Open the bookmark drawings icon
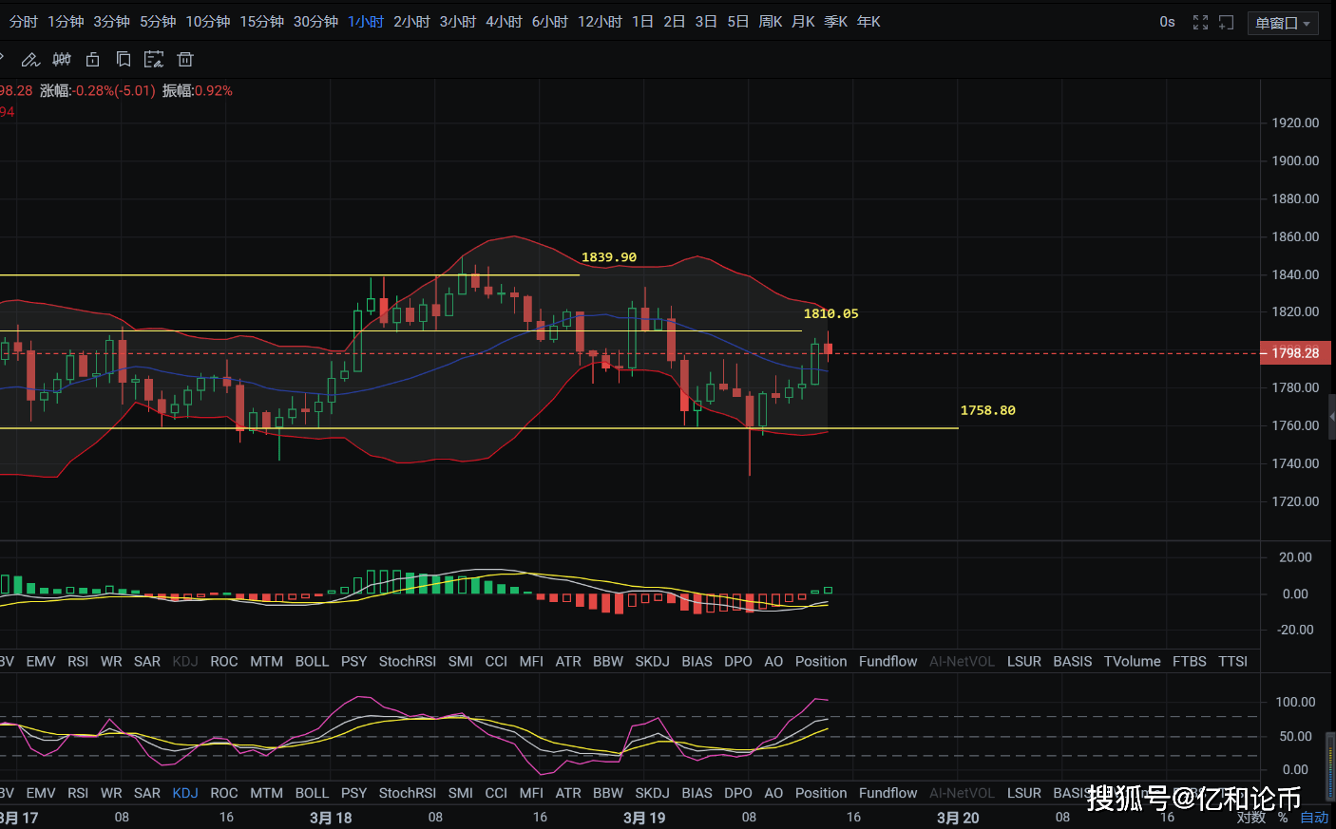 point(124,60)
